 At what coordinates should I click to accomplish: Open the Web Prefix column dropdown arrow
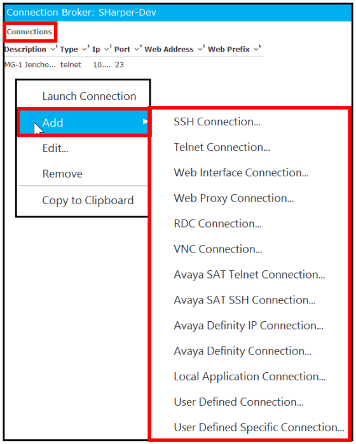(x=256, y=49)
